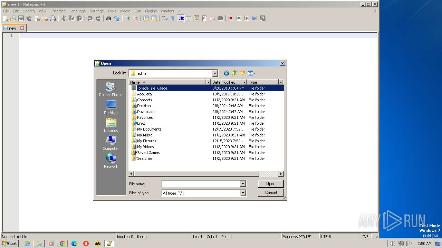The image size is (442, 248).
Task: Click the Stop recording macro icon
Action: coord(239,18)
